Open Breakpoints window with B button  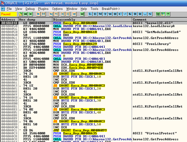pyautogui.click(x=135, y=14)
